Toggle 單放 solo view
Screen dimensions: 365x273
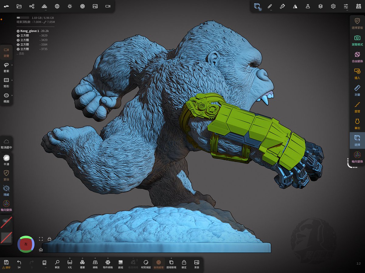coord(57,264)
